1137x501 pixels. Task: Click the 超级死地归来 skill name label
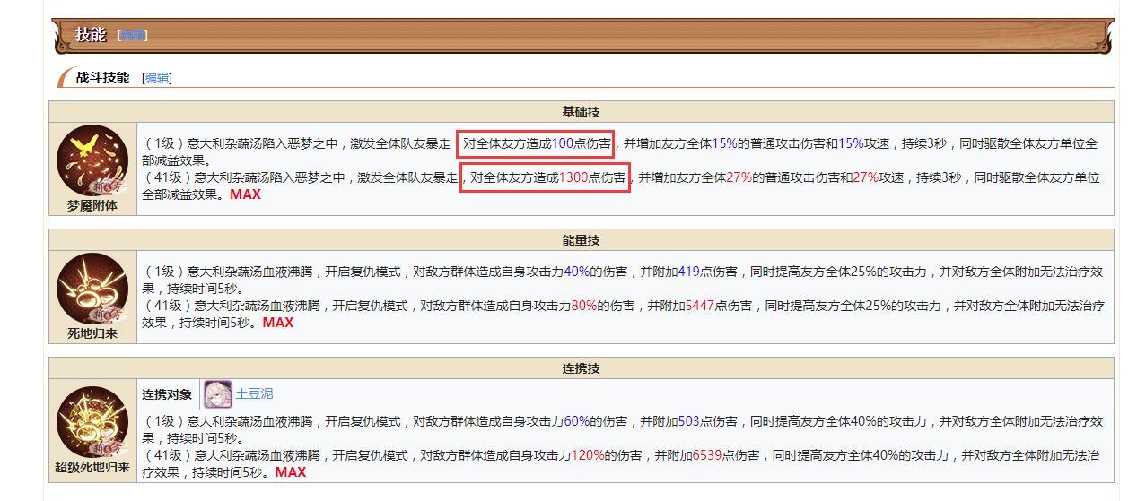92,467
